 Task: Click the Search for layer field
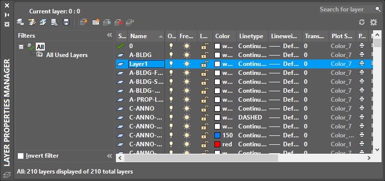tap(347, 9)
